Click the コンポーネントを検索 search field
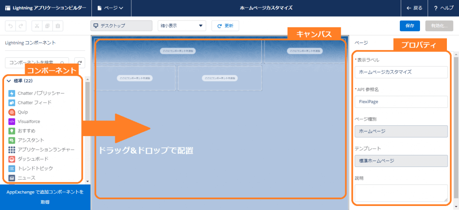Image resolution: width=459 pixels, height=210 pixels. 37,63
